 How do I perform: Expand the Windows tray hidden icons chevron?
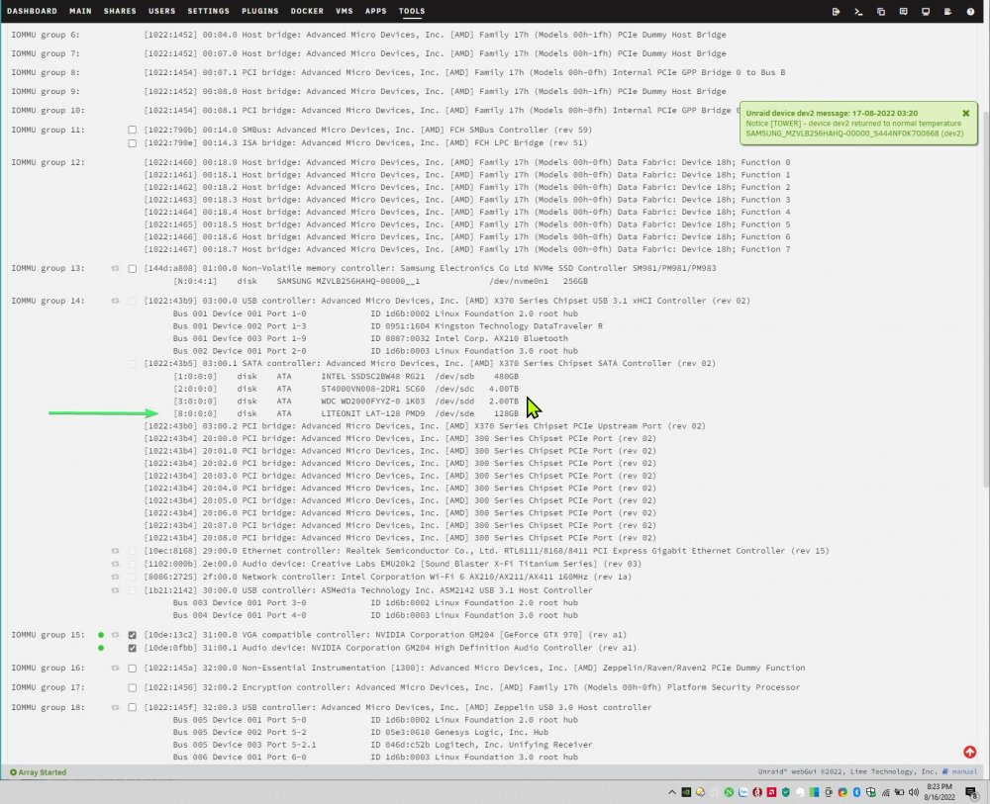click(x=671, y=793)
